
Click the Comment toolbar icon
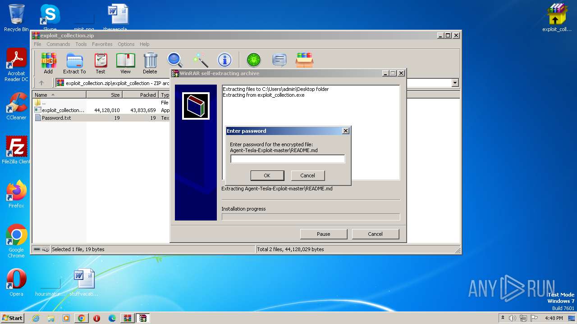tap(279, 60)
